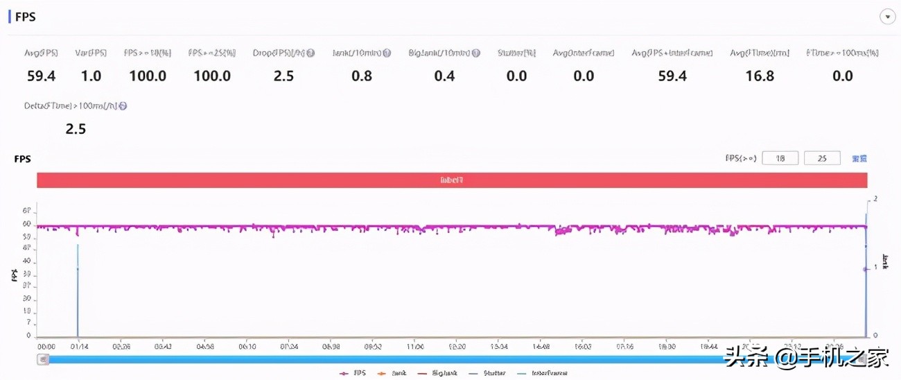Click the Stutter value 0.0

click(516, 76)
